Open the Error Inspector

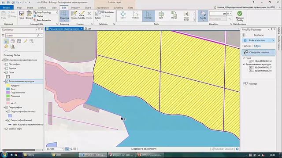42,20
